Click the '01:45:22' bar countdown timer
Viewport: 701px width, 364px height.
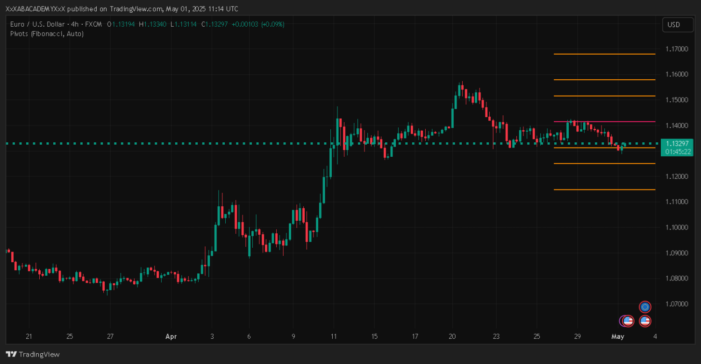point(678,152)
